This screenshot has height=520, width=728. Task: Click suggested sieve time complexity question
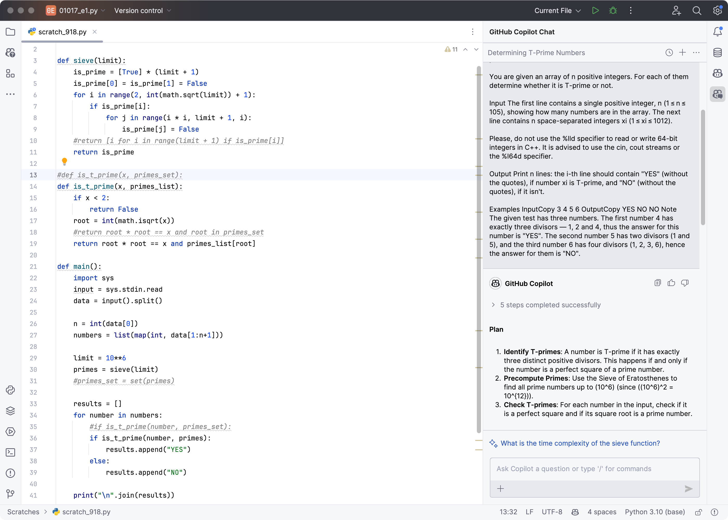tap(580, 443)
